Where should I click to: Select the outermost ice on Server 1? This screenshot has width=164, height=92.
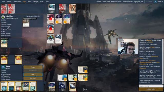pos(83,70)
